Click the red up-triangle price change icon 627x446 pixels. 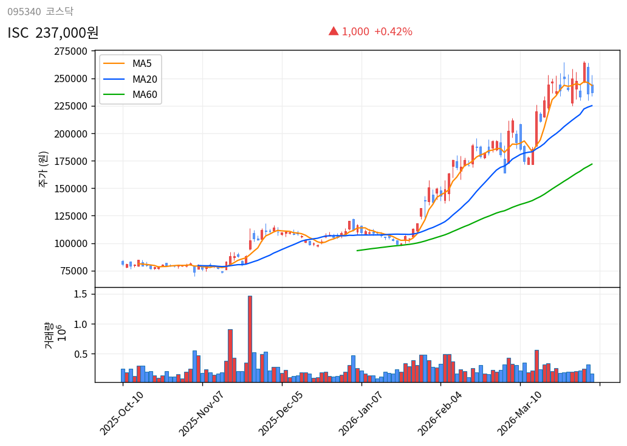tap(333, 31)
